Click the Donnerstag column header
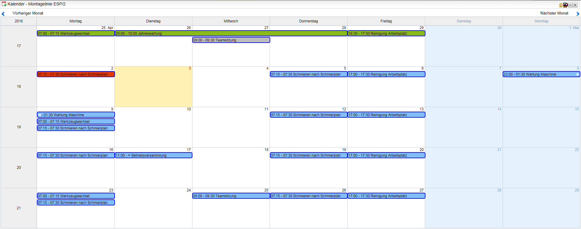The image size is (581, 229). click(x=309, y=21)
